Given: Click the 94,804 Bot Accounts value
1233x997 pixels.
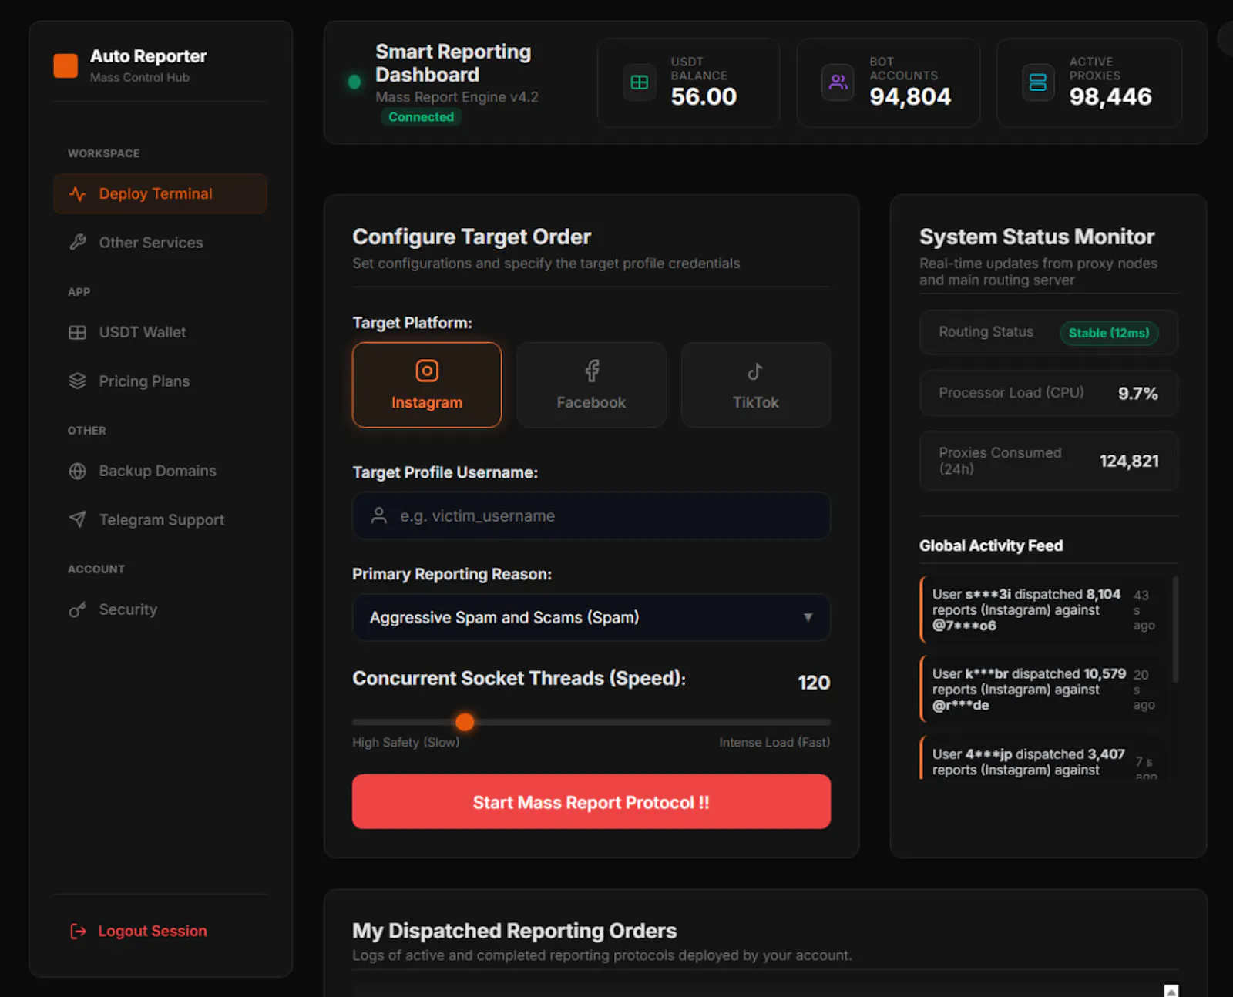Looking at the screenshot, I should click(x=910, y=96).
